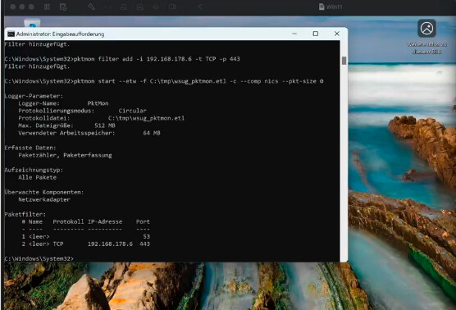Open the wrench settings icon
This screenshot has height=310, width=456.
click(91, 7)
